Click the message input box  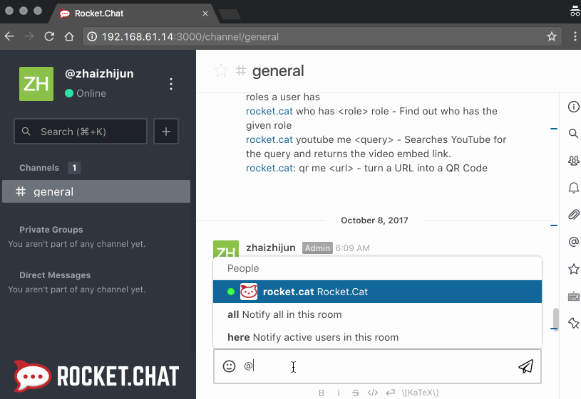[x=377, y=366]
